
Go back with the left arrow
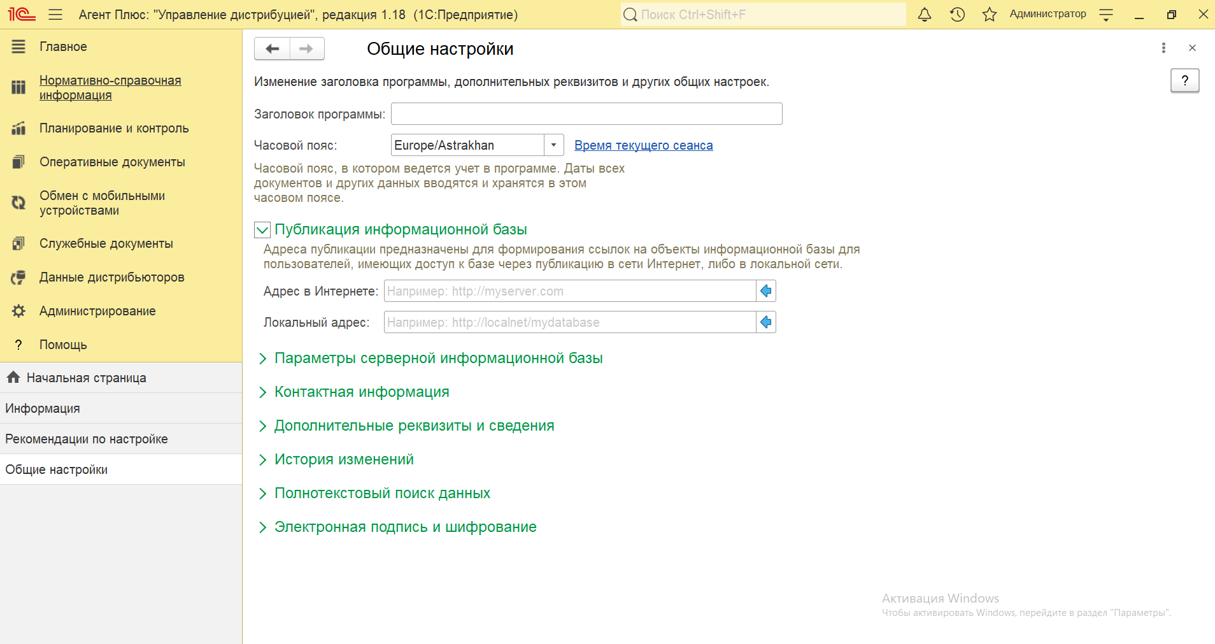click(x=272, y=48)
